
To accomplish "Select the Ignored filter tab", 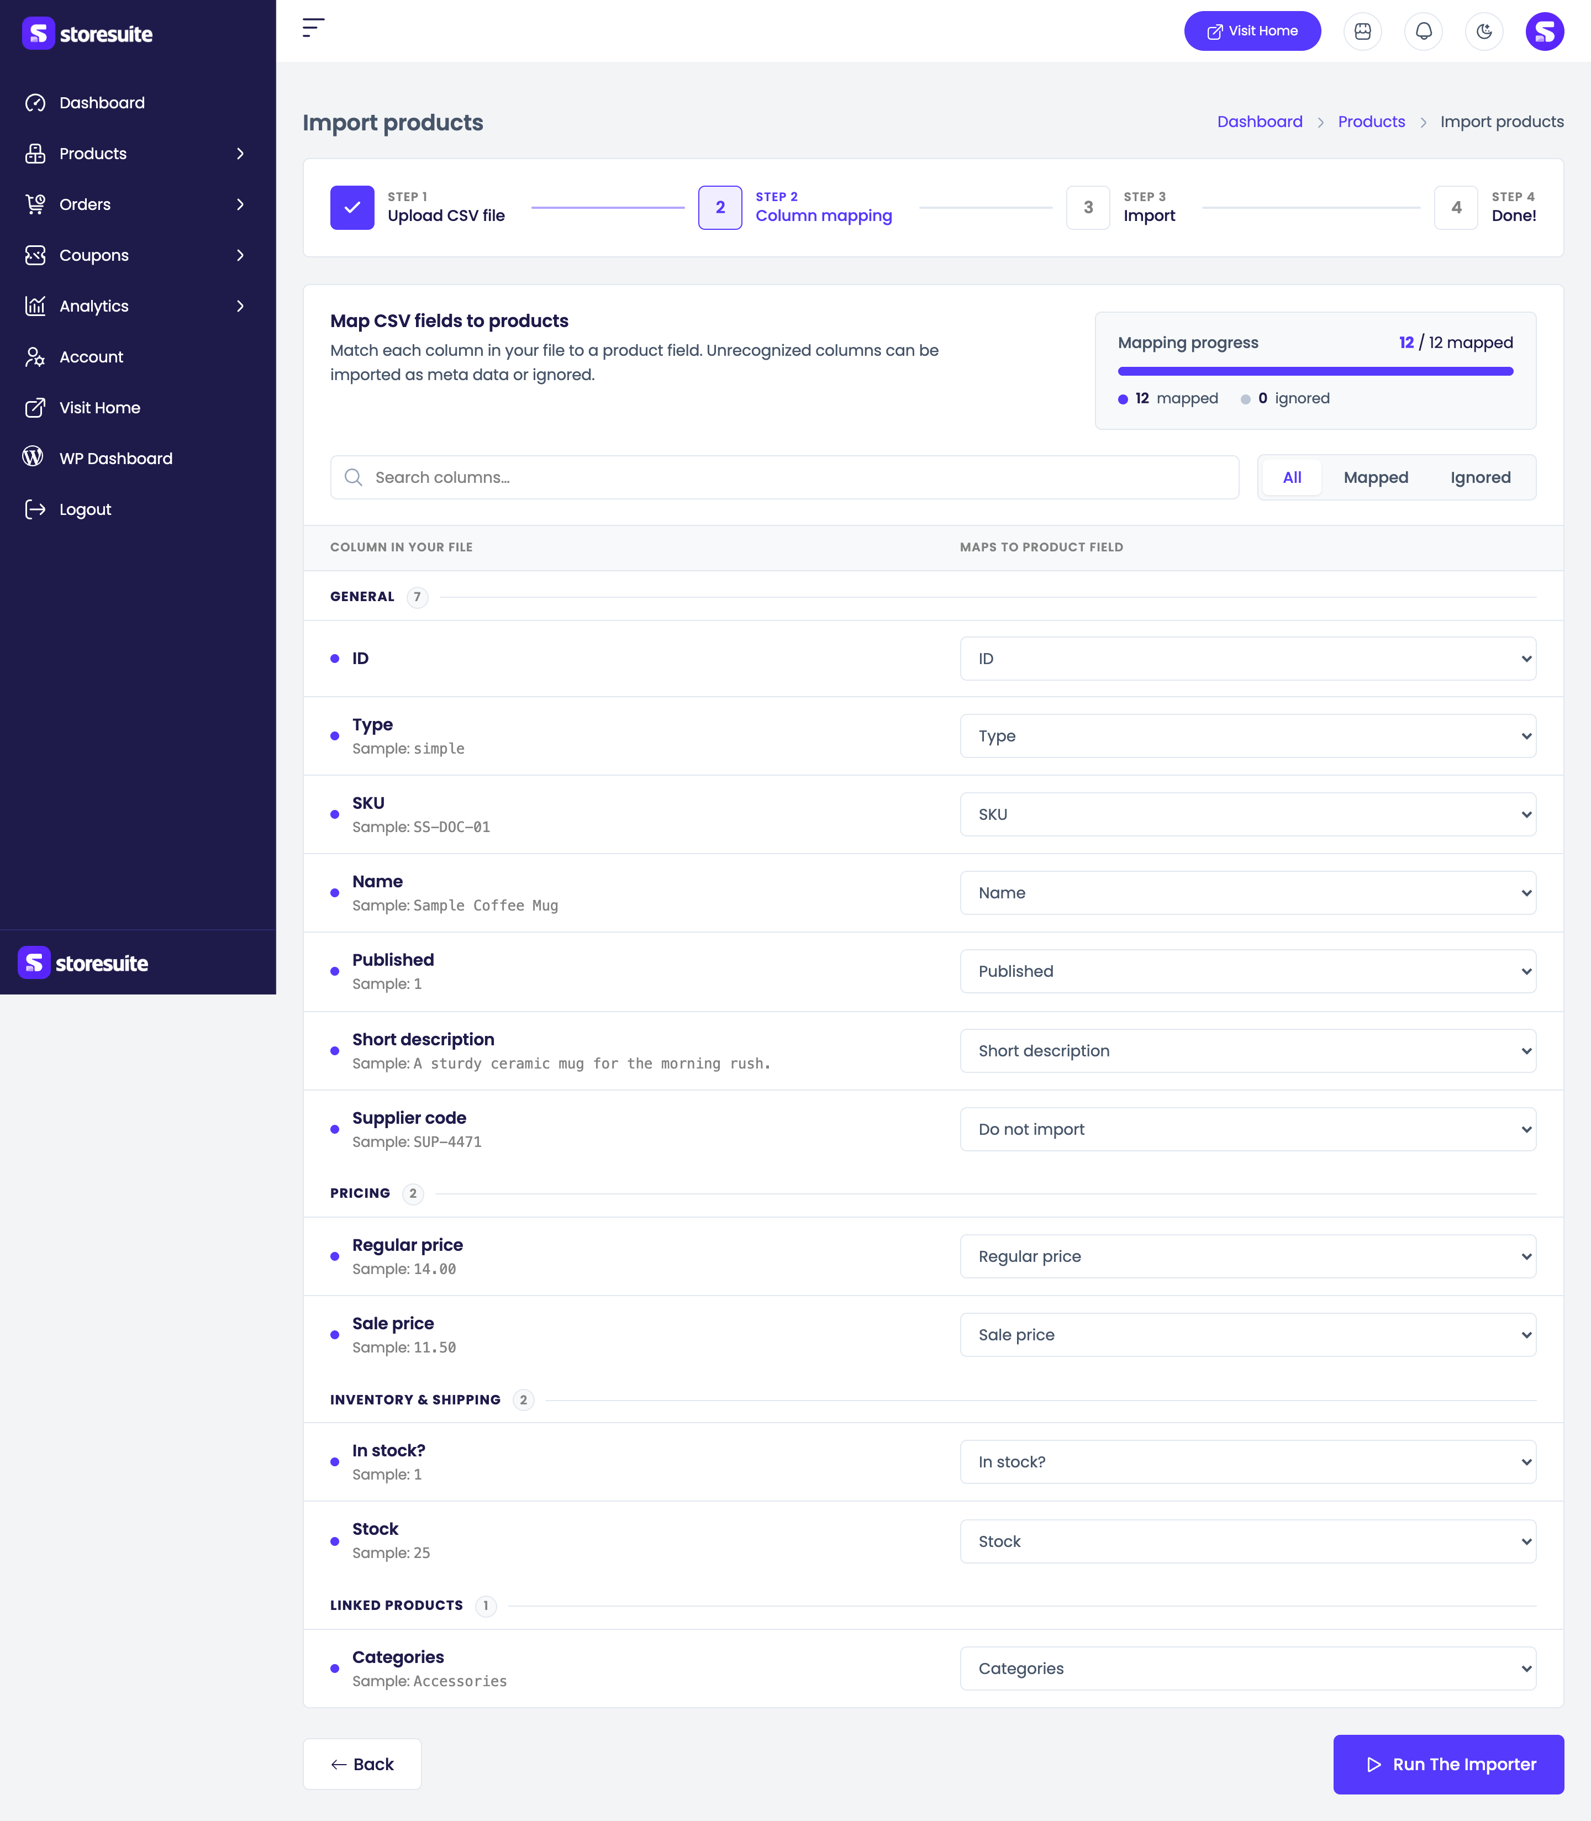I will [x=1480, y=478].
